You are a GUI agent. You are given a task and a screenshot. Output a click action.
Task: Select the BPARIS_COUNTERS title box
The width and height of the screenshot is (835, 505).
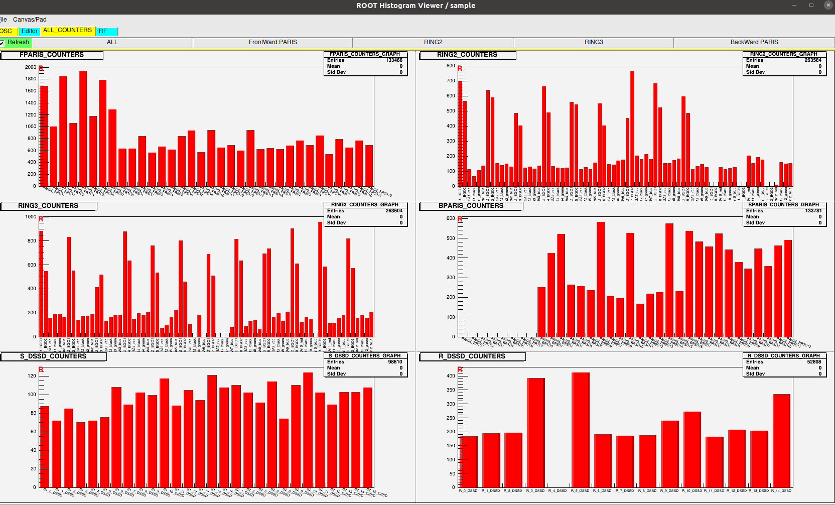point(471,206)
